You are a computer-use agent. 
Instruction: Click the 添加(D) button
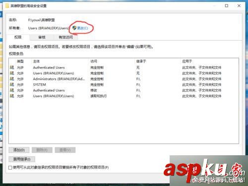[x=19, y=150]
